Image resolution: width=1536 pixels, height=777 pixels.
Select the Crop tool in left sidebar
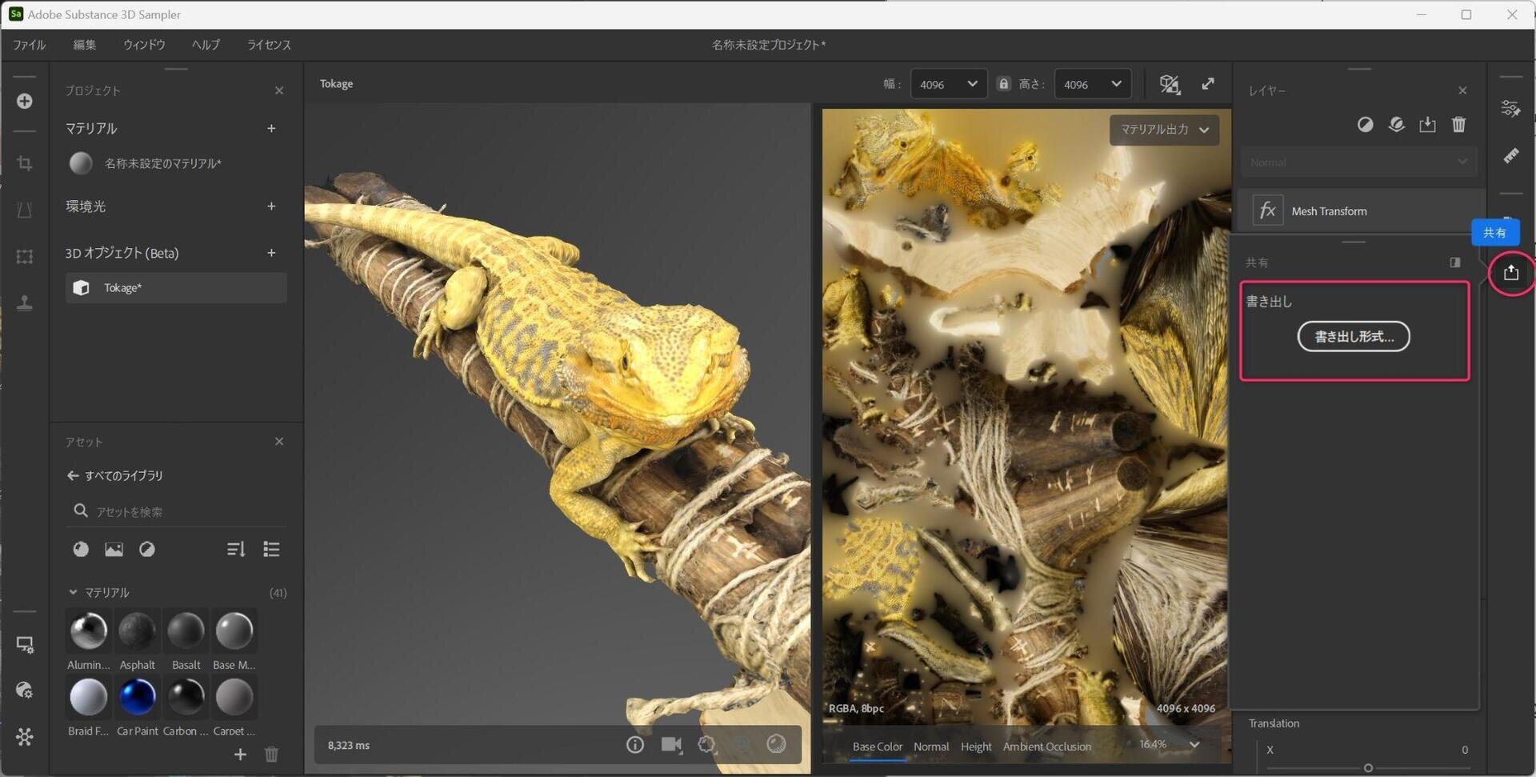pyautogui.click(x=25, y=163)
